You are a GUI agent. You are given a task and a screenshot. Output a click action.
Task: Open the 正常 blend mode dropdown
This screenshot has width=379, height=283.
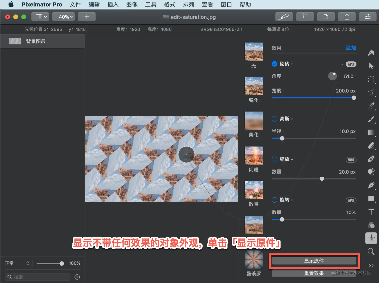(17, 263)
